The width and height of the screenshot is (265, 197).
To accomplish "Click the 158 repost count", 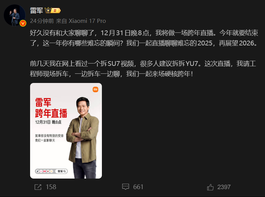I will (x=51, y=187).
